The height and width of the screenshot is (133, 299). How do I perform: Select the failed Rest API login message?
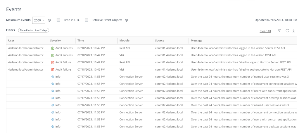[x=240, y=62]
